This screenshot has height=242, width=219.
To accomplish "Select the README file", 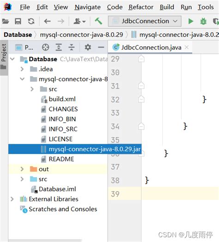I will [x=58, y=159].
